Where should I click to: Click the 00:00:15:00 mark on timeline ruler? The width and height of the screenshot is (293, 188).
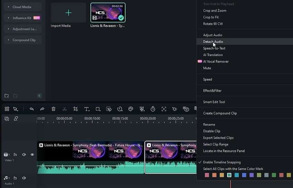pos(120,118)
